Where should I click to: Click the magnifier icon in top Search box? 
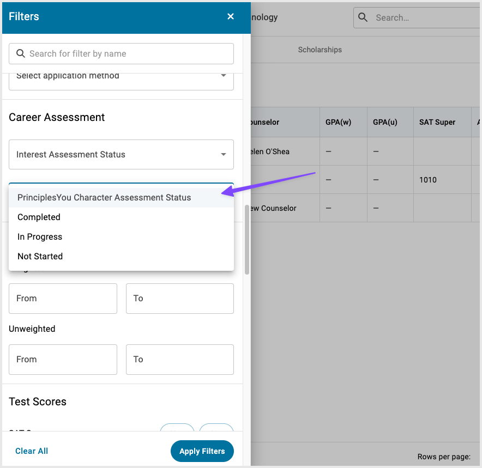pos(363,17)
